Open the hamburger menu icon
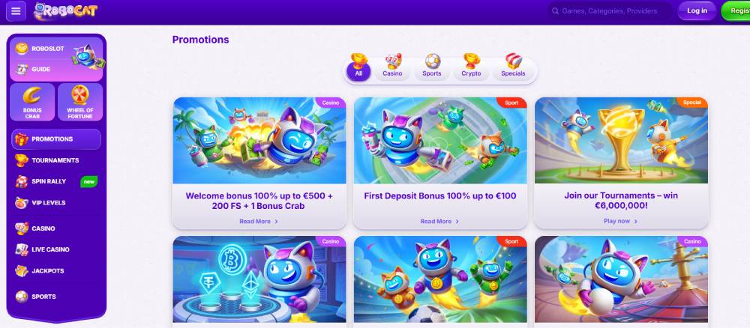This screenshot has height=328, width=750. pos(16,11)
